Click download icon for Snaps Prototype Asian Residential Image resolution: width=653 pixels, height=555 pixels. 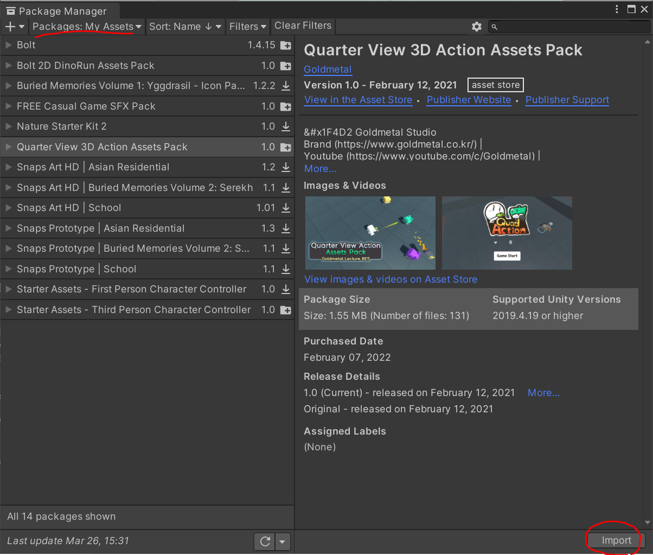(285, 228)
